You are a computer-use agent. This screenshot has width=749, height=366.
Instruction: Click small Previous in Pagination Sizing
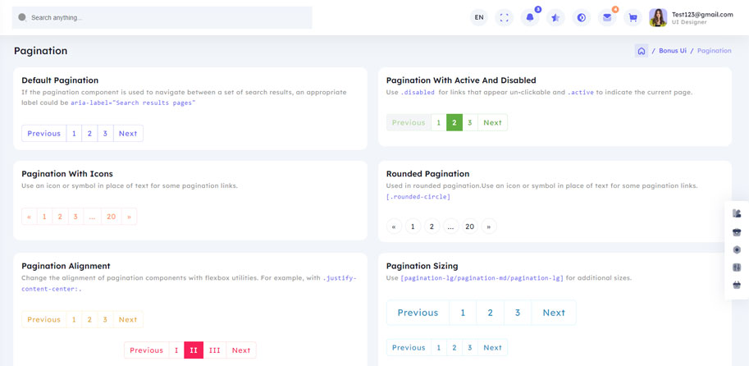click(409, 347)
